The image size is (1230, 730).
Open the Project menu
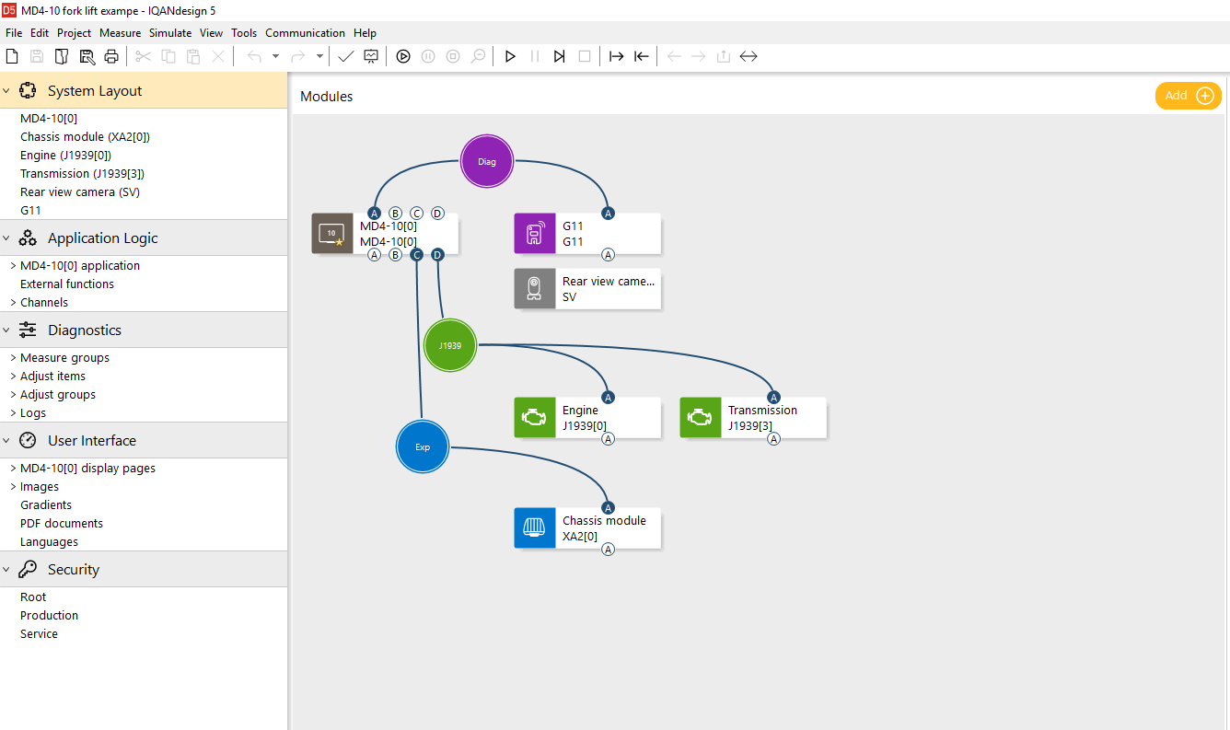74,32
